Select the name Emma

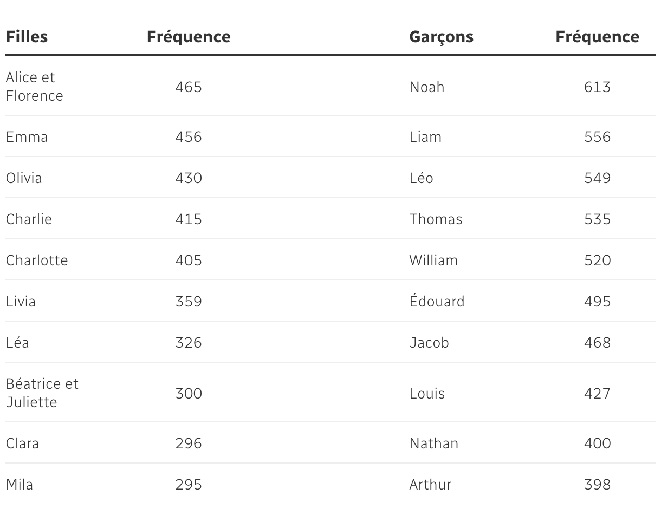[x=27, y=137]
